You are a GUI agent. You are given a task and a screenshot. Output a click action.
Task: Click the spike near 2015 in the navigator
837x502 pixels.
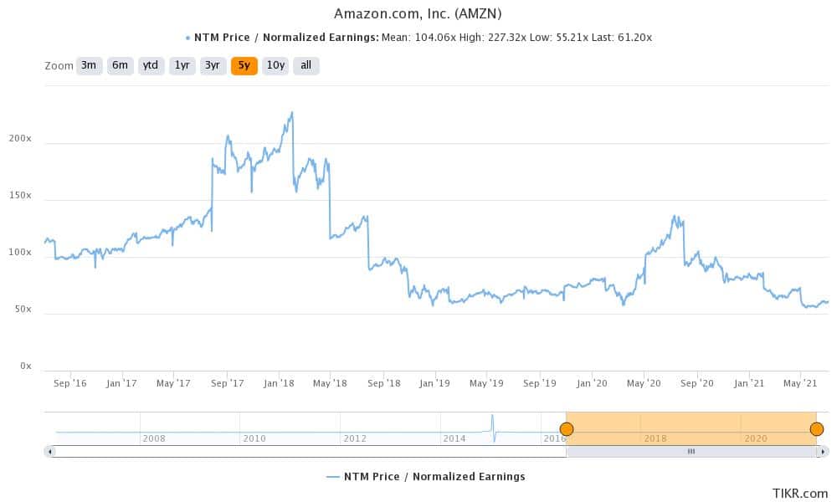tap(492, 423)
